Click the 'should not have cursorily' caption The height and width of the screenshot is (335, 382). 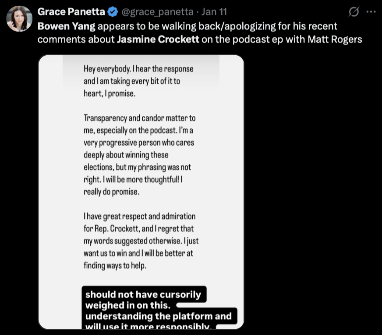coord(143,295)
